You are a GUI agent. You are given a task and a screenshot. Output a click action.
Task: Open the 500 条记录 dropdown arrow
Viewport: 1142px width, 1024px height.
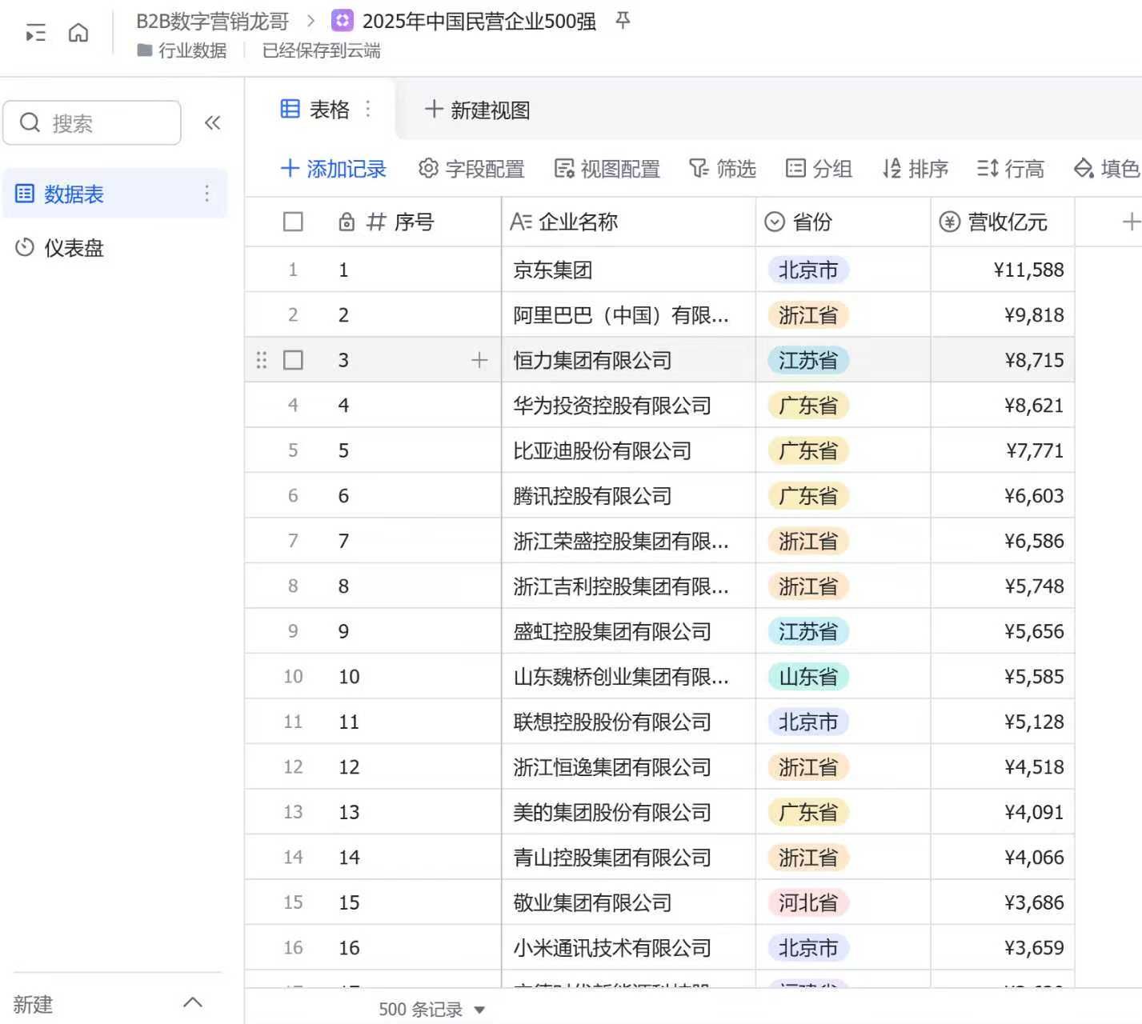[479, 1010]
